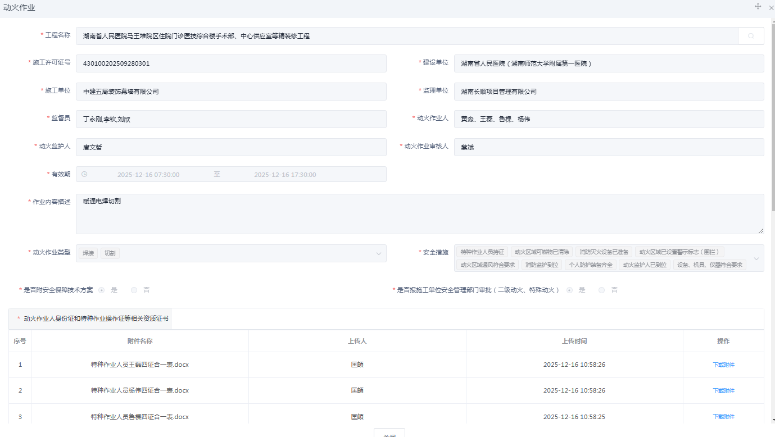Click the 有效期 end time 17:30:00 field
Image resolution: width=775 pixels, height=437 pixels.
pos(285,175)
